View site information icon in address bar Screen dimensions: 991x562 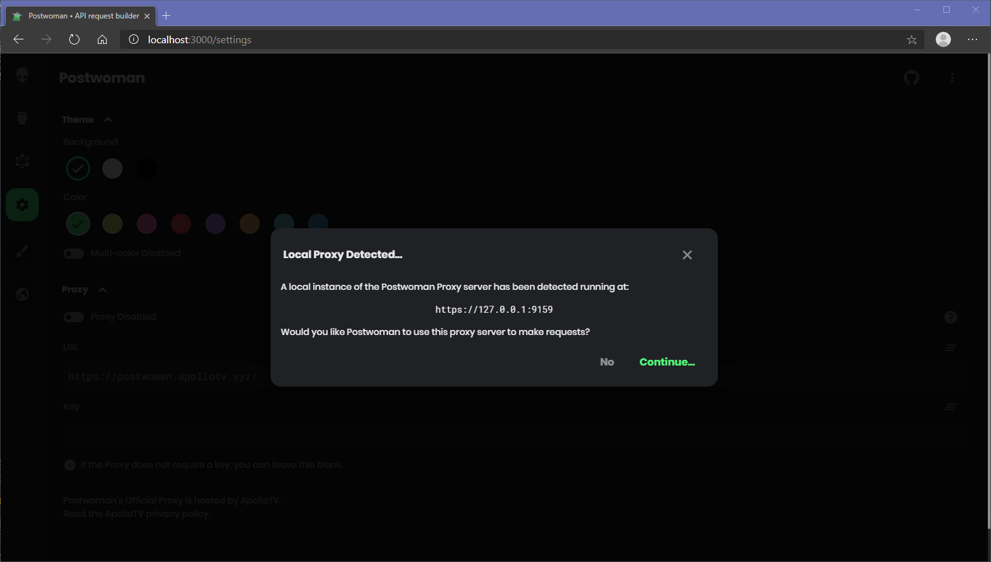click(x=133, y=39)
